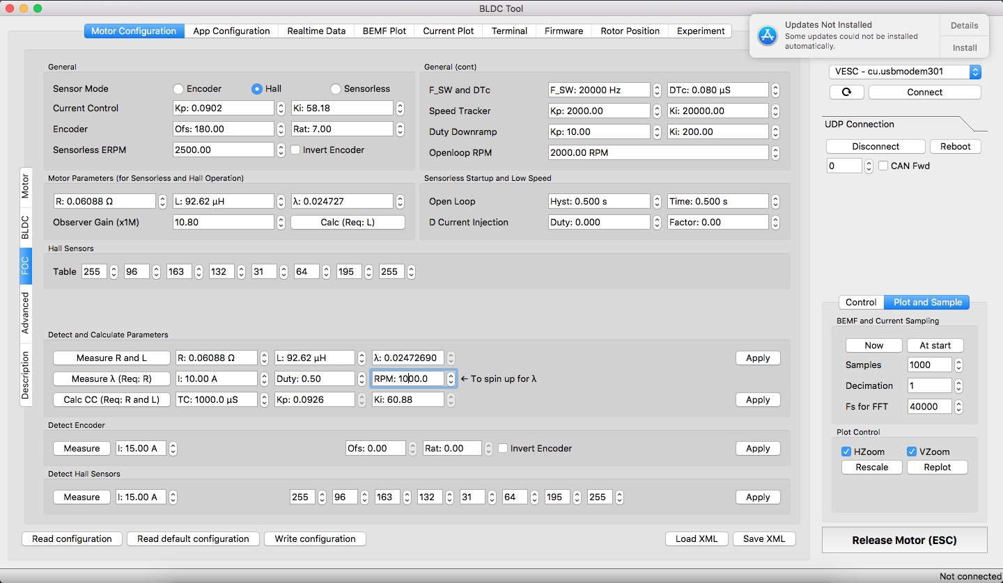
Task: Select the Motor vertical side tab
Action: [26, 186]
